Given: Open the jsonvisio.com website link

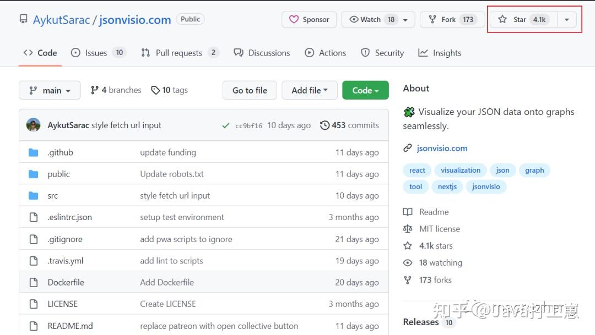Looking at the screenshot, I should pyautogui.click(x=442, y=148).
